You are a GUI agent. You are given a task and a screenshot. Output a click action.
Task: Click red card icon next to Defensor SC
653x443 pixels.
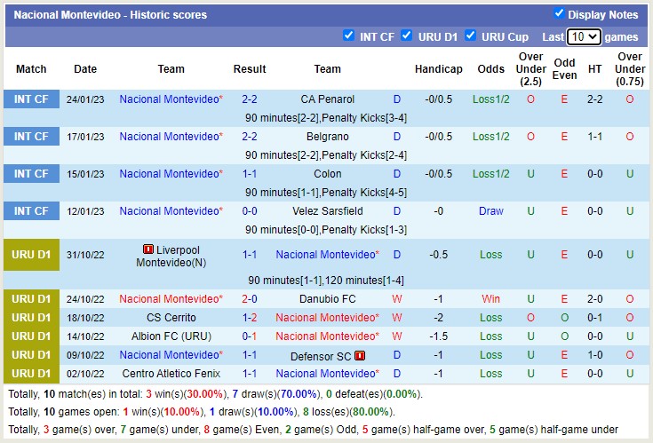pyautogui.click(x=360, y=355)
